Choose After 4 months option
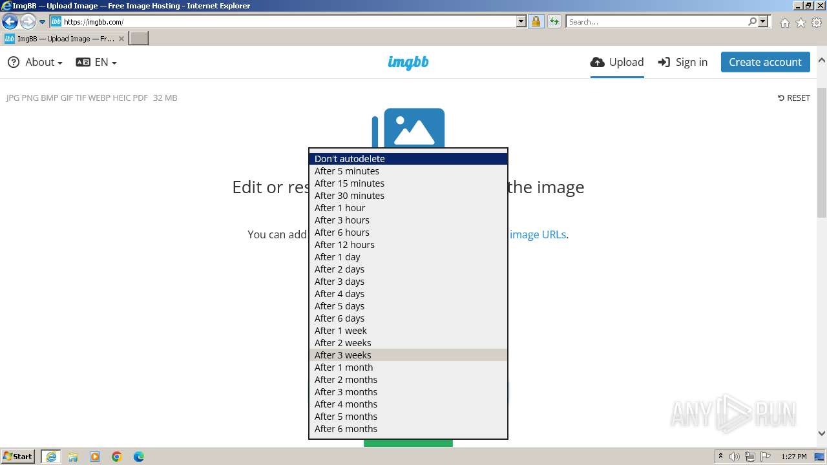 tap(408, 404)
